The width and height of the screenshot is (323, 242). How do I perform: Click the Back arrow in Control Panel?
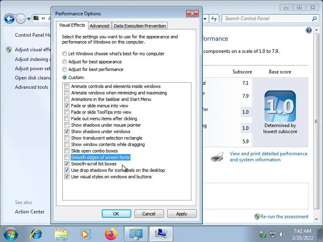(9, 19)
